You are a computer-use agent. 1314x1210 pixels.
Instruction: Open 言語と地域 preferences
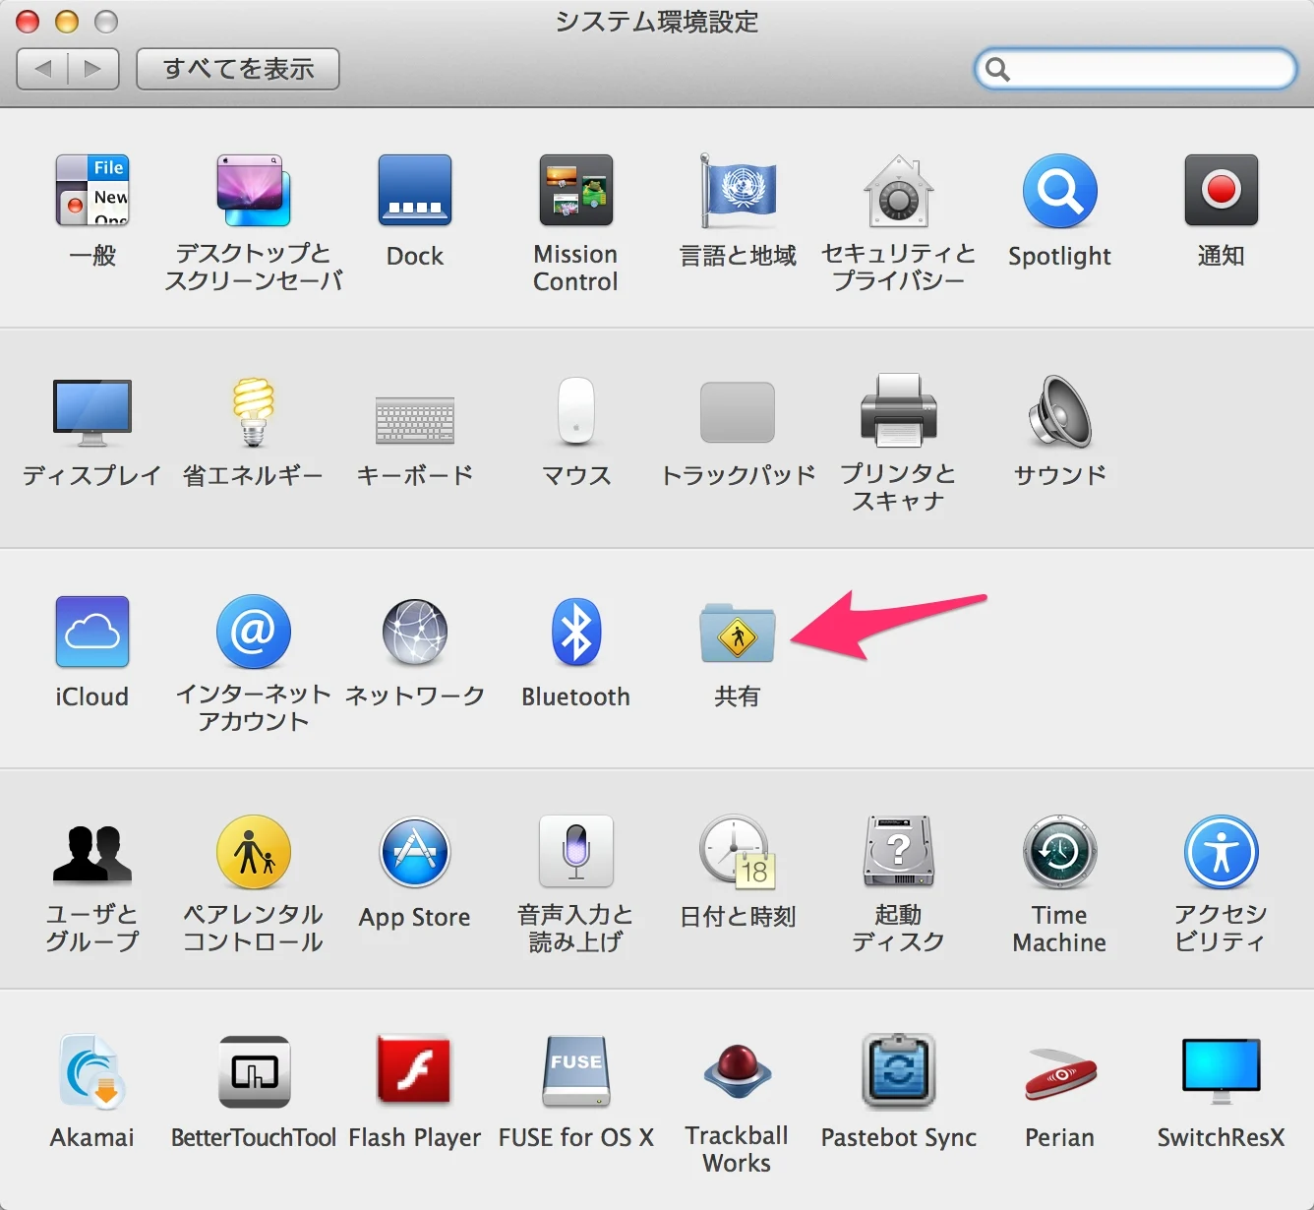[738, 191]
